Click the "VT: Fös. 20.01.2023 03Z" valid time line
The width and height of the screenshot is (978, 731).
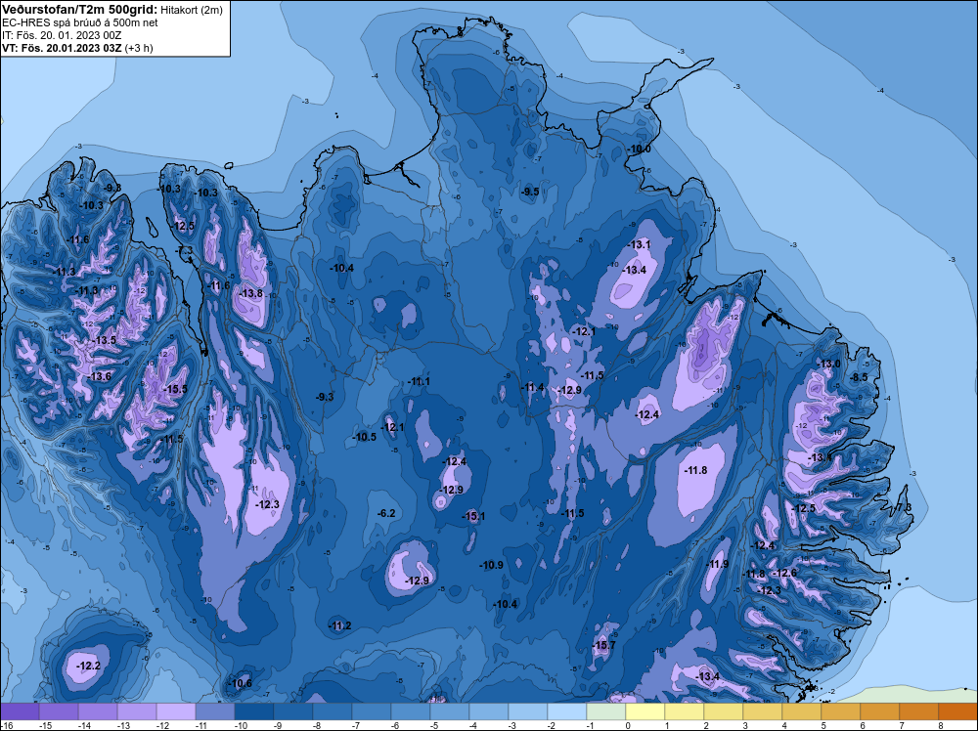63,47
